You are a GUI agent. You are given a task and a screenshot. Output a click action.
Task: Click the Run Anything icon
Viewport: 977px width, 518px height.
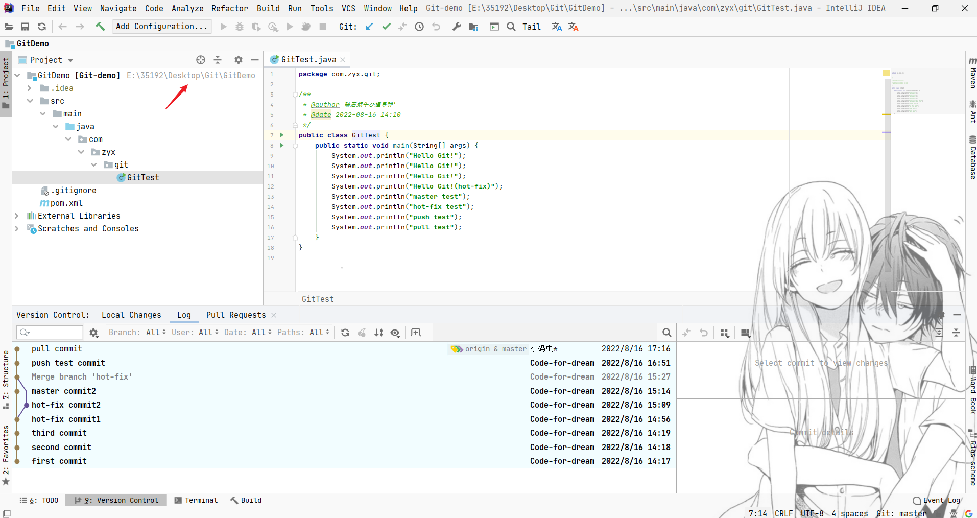click(494, 27)
